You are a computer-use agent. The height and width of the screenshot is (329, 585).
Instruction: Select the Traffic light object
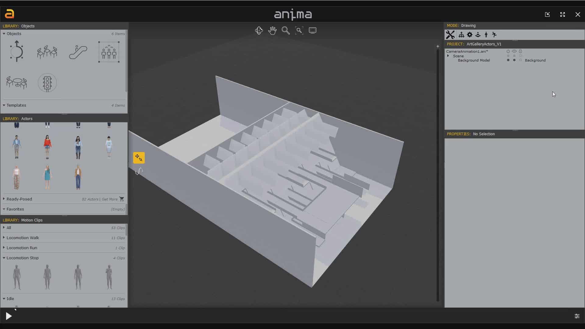tap(47, 83)
